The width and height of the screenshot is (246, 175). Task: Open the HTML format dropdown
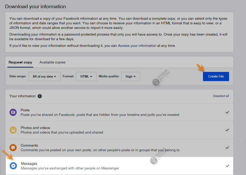[x=86, y=76]
